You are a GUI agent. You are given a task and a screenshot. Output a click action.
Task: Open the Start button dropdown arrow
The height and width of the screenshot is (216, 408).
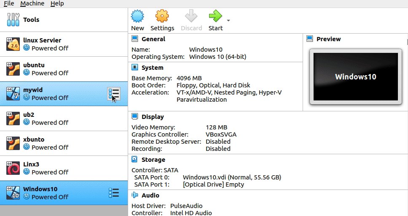228,21
